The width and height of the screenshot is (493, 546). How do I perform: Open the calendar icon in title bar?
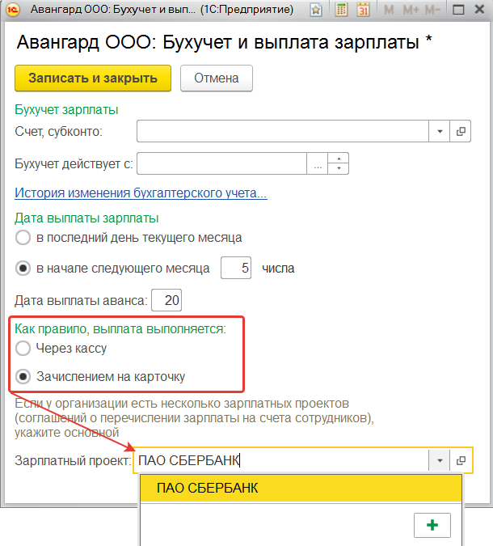tap(363, 10)
